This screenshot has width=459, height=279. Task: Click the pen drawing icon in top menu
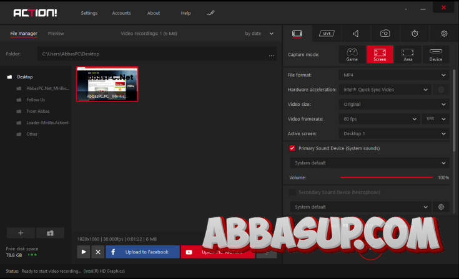coord(211,13)
